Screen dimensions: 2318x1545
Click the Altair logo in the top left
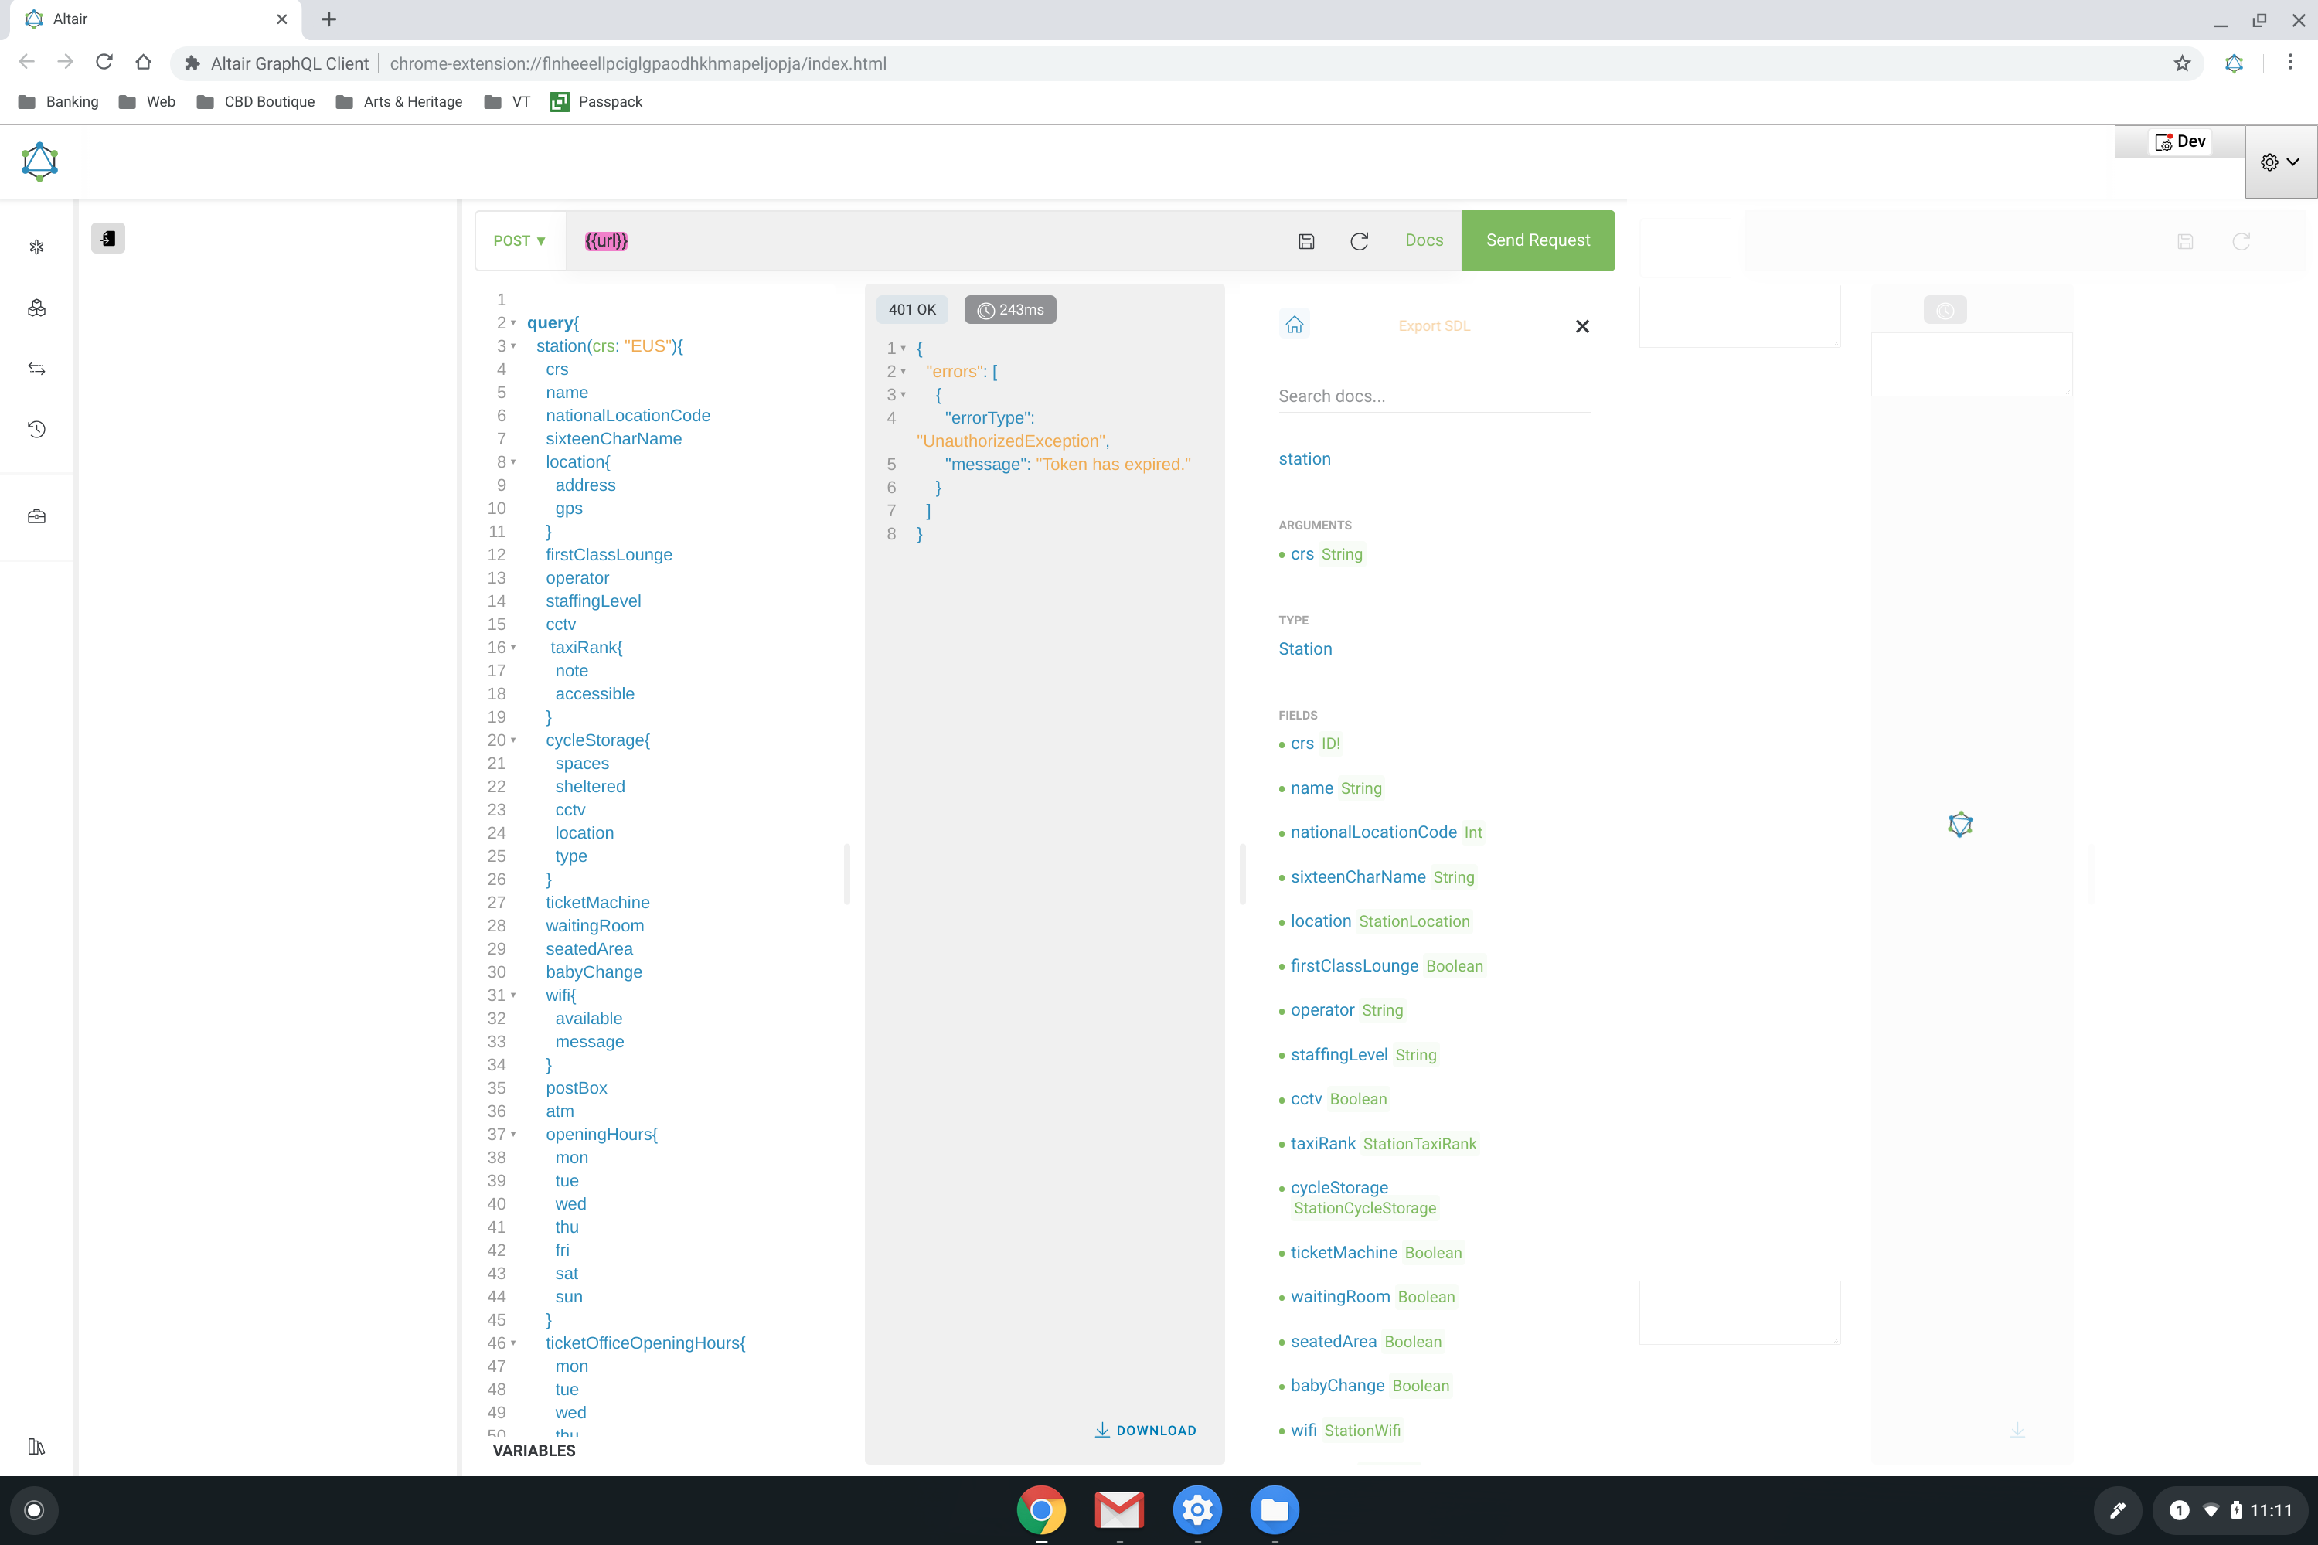coord(39,161)
